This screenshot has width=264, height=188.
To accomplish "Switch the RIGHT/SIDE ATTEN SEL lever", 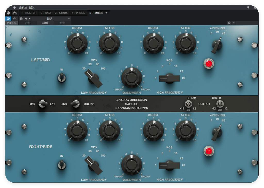I will pyautogui.click(x=217, y=132).
